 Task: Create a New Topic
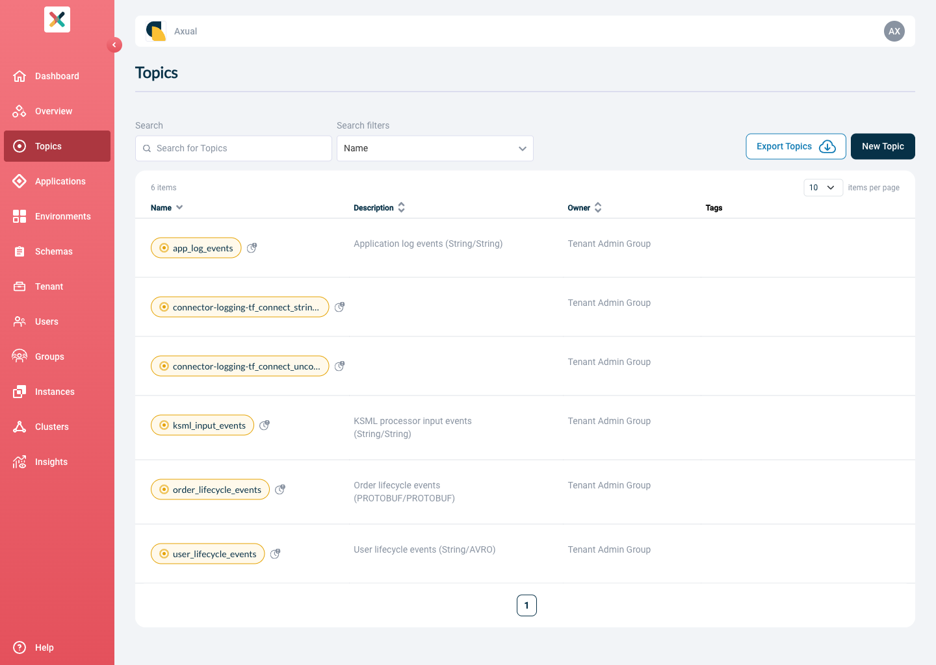click(x=883, y=146)
